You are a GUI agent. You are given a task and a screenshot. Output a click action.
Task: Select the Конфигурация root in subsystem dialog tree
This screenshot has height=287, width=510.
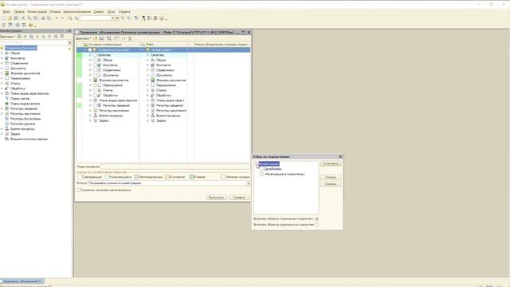pyautogui.click(x=269, y=164)
